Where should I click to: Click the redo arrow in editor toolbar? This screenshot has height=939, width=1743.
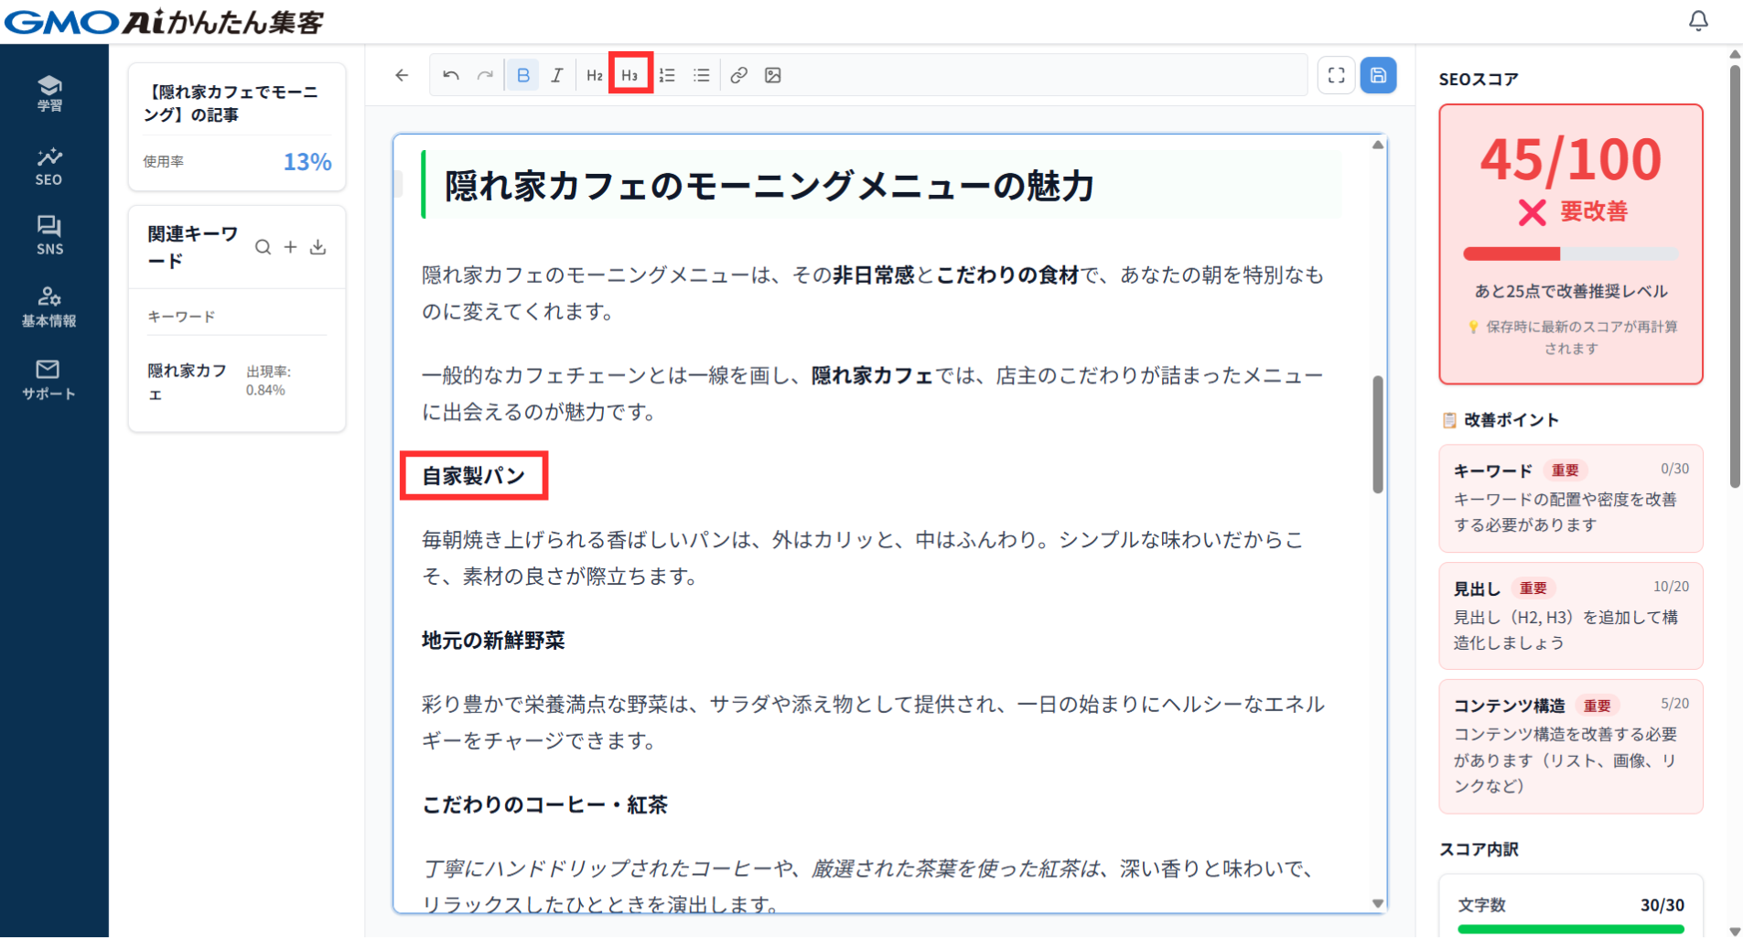485,75
